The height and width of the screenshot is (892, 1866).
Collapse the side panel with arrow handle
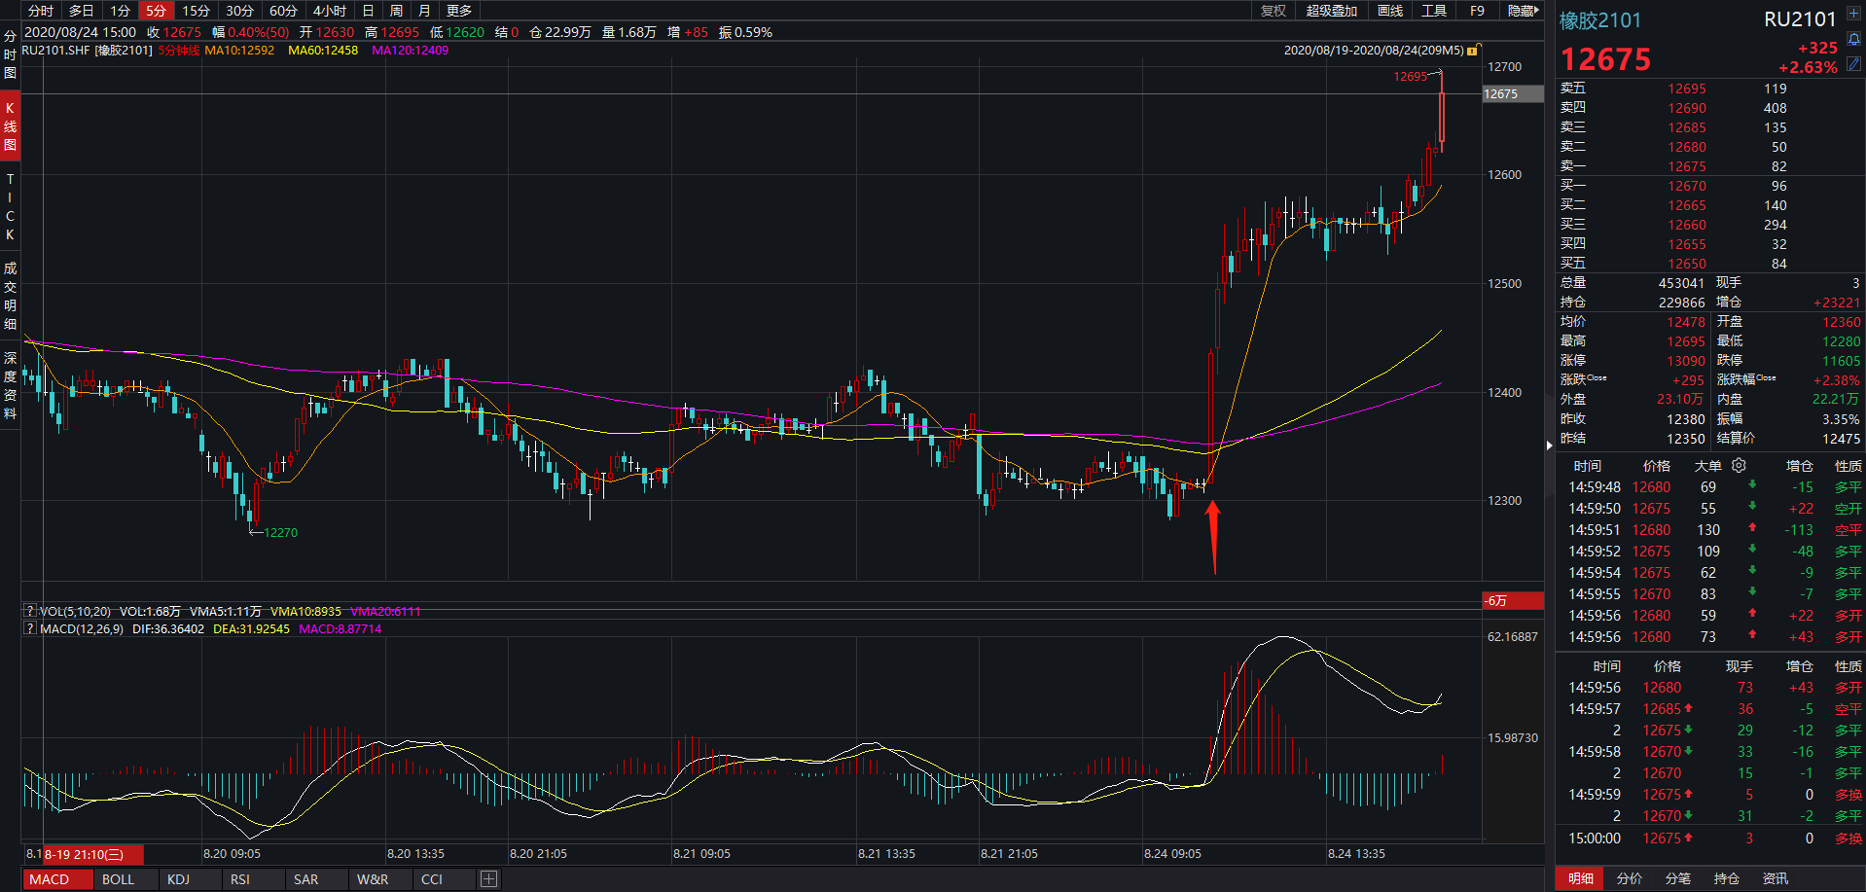tap(1550, 446)
